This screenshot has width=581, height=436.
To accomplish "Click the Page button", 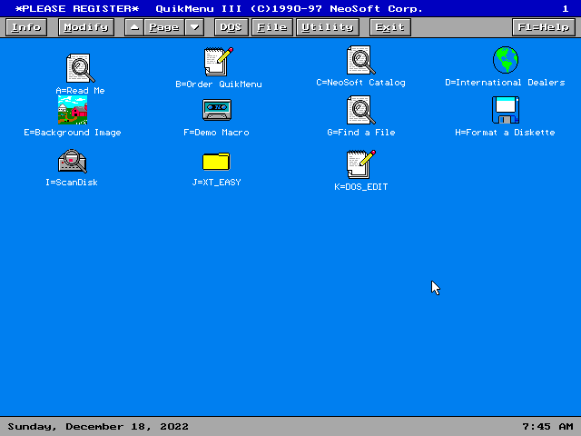I will [x=164, y=27].
